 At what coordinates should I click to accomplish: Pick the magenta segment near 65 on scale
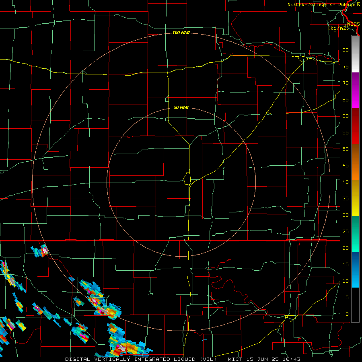click(x=355, y=99)
